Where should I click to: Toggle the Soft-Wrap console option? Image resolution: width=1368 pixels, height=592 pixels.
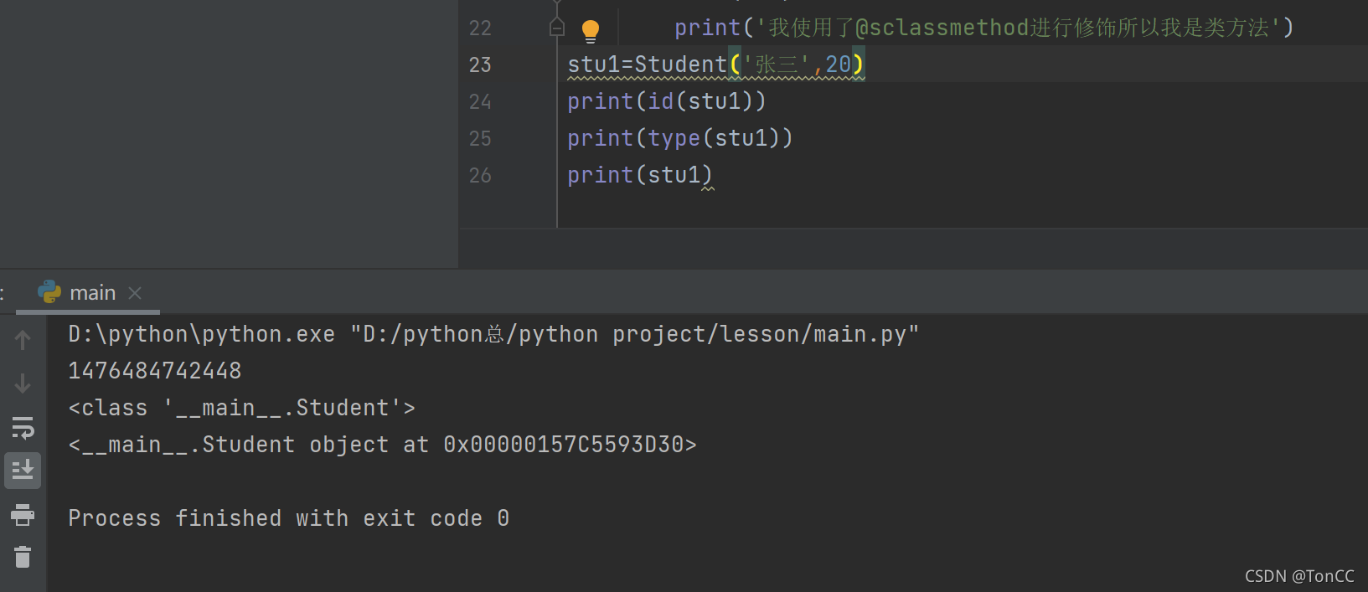23,427
